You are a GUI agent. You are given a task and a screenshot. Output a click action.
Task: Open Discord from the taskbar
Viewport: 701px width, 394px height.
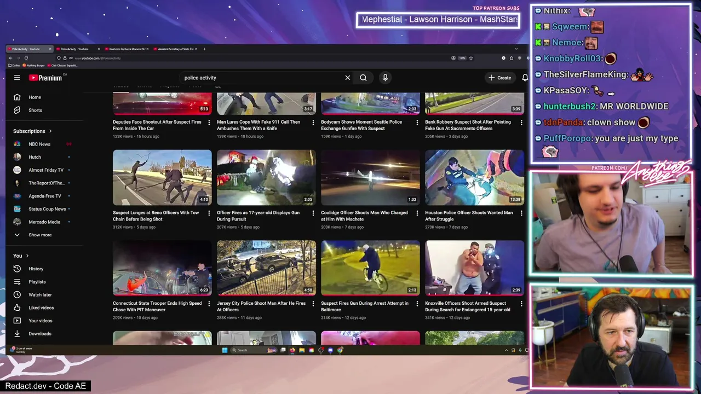[330, 350]
